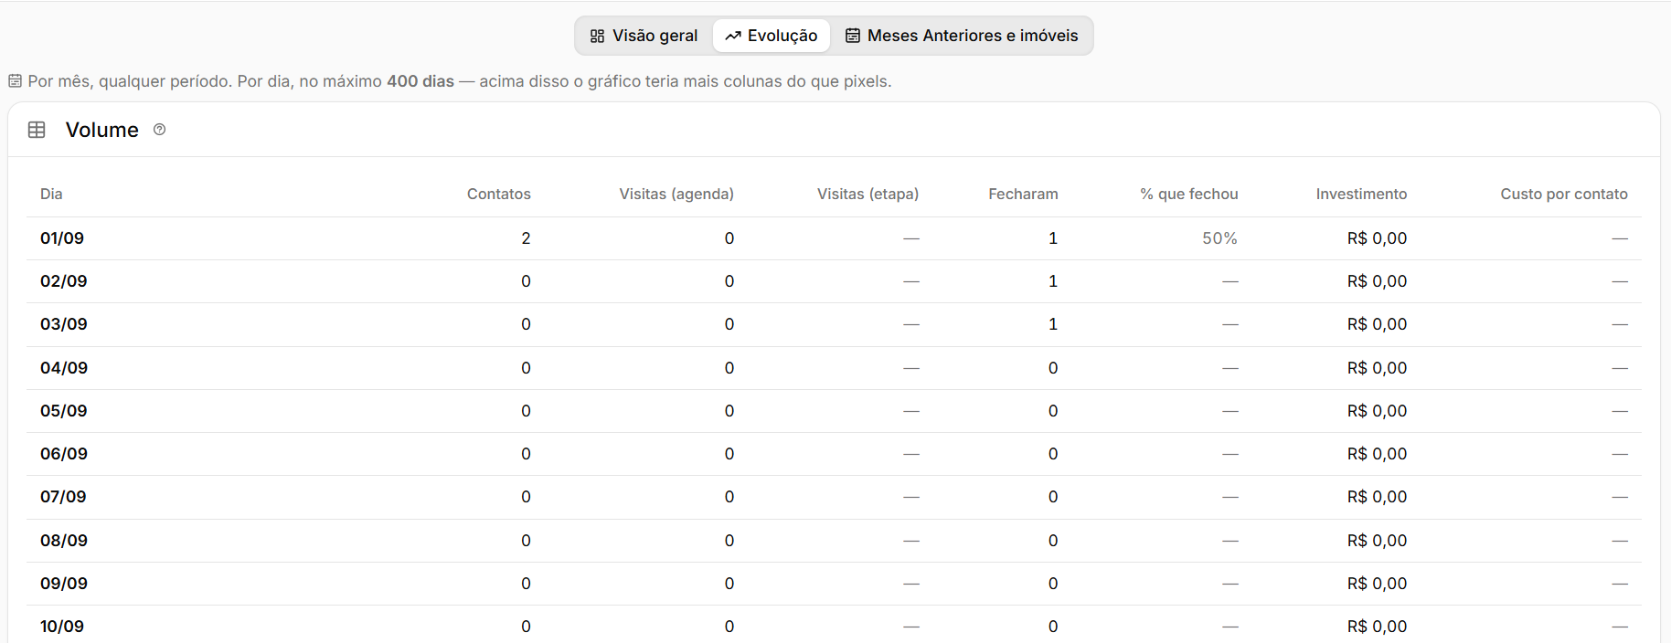Click the Fecharam value 1 for 03/09
Image resolution: width=1671 pixels, height=643 pixels.
(1053, 324)
